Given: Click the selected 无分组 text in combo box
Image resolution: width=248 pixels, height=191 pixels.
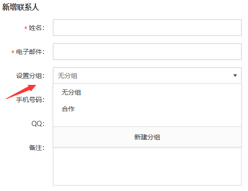Looking at the screenshot, I should [68, 76].
